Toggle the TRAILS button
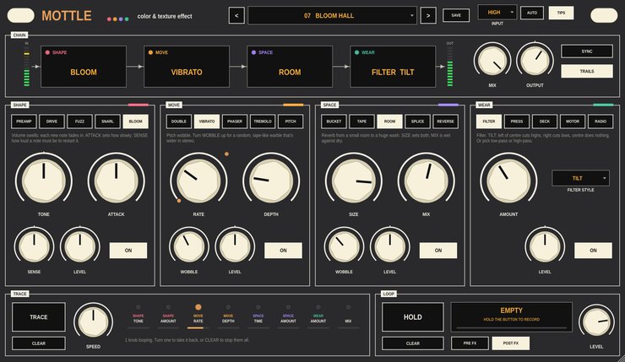 point(587,71)
